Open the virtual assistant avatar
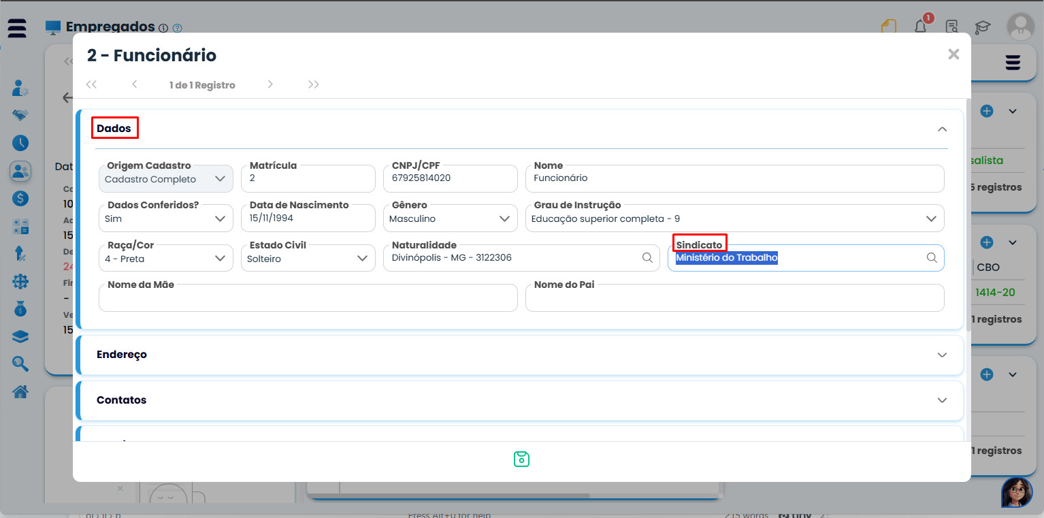Image resolution: width=1044 pixels, height=518 pixels. tap(1016, 491)
